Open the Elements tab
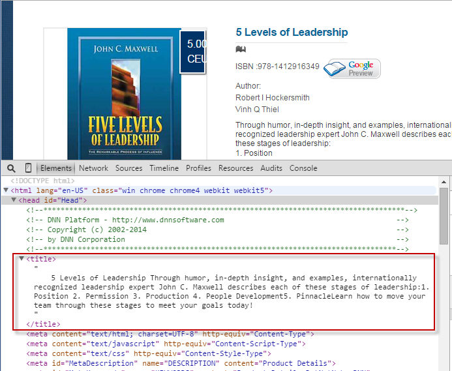This screenshot has height=371, width=452. coord(56,168)
